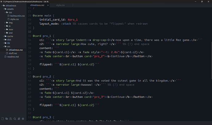Click the chivalrous.rez file icon in tree
The height and width of the screenshot is (125, 212).
[7, 50]
